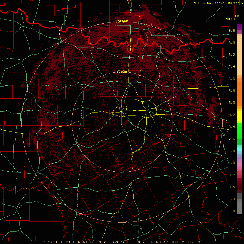Click the 1.0 value on the color scale
This screenshot has height=244, width=244.
(x=232, y=163)
